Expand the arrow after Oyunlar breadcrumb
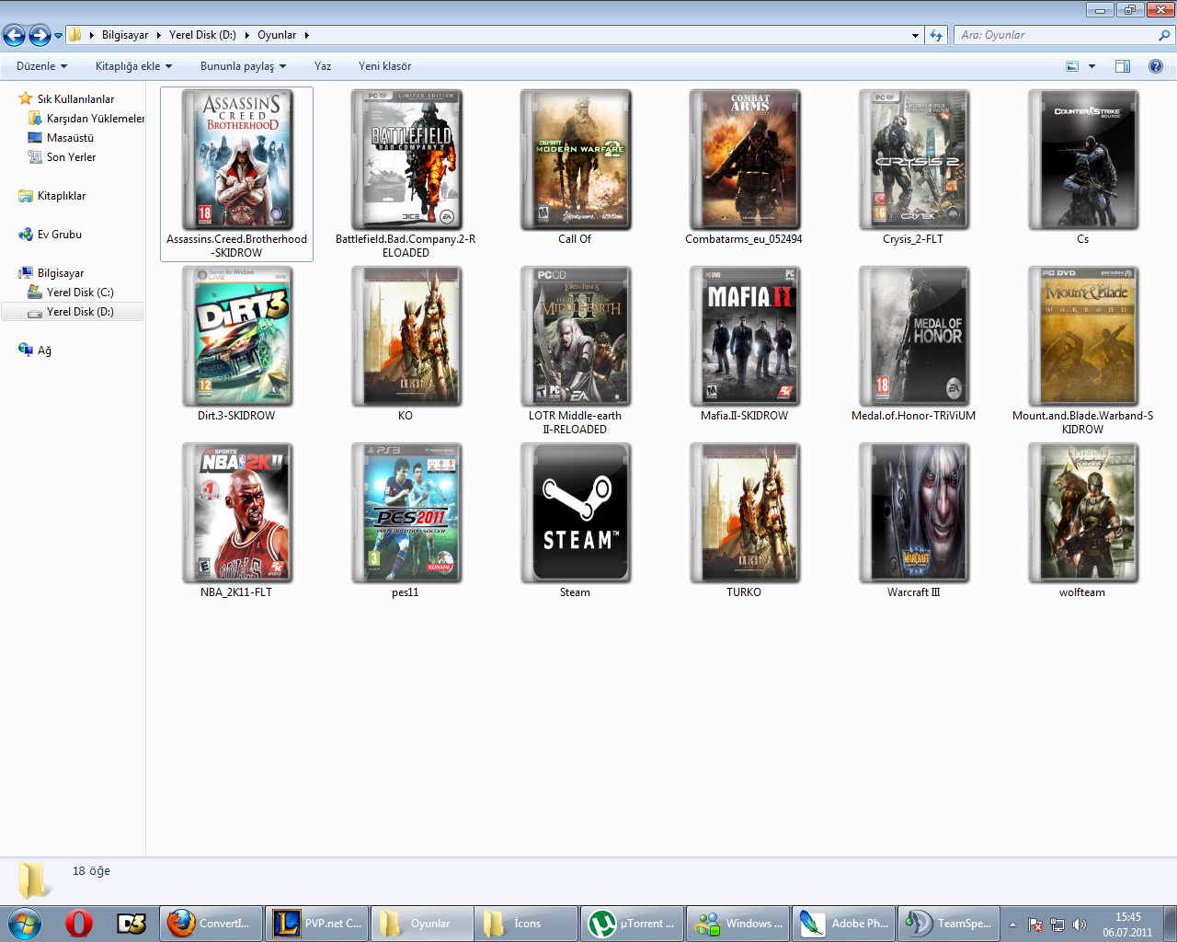 pyautogui.click(x=306, y=35)
